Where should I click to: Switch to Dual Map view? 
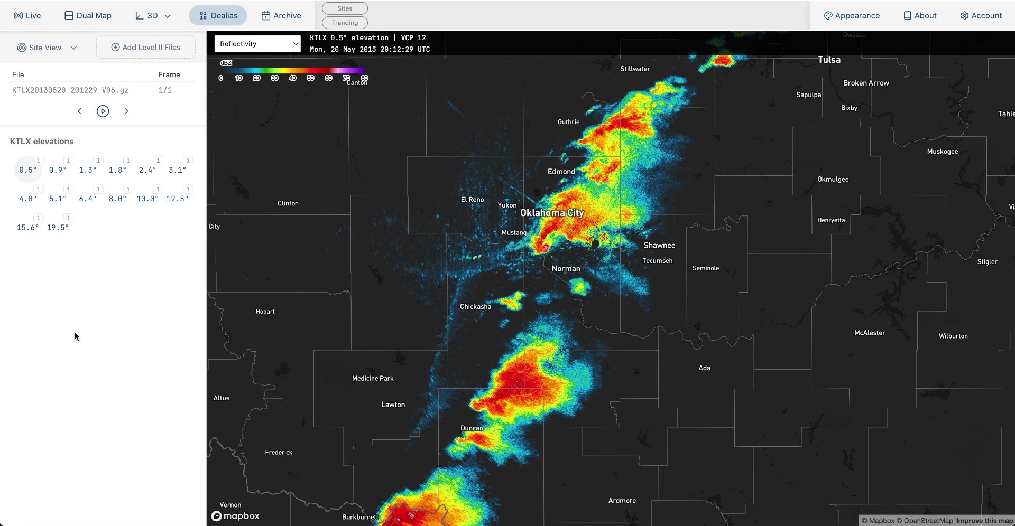pos(88,16)
